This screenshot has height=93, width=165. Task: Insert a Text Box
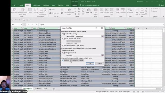tap(137, 11)
